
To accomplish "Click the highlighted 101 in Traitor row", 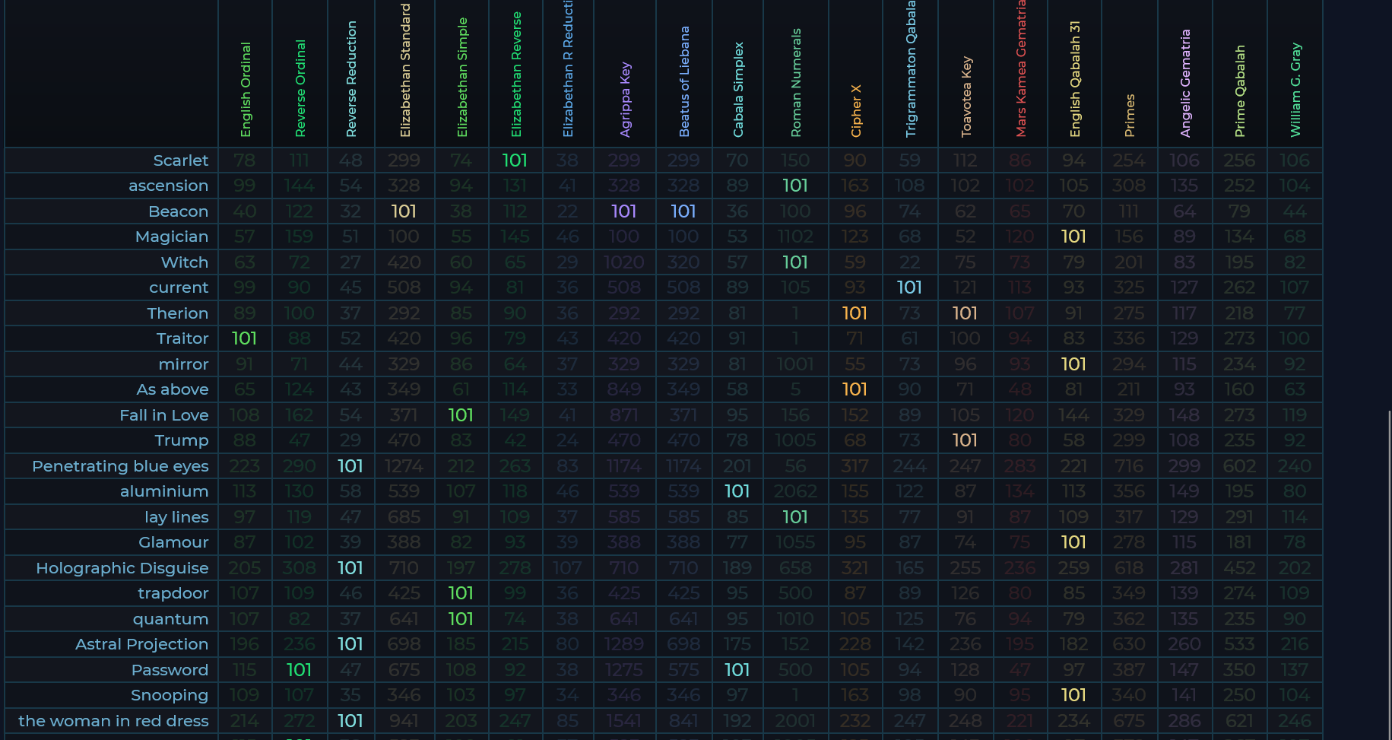I will pyautogui.click(x=244, y=338).
